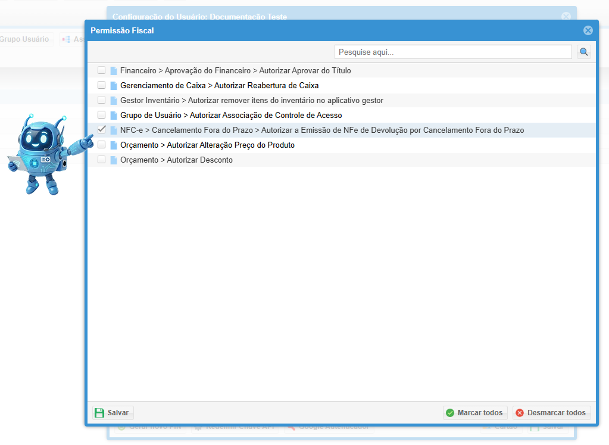Click the Desmarcar todos button

point(551,413)
